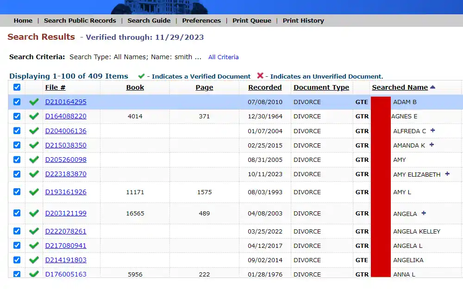Click the green verified checkmark for D210164295
The height and width of the screenshot is (289, 463).
point(33,102)
